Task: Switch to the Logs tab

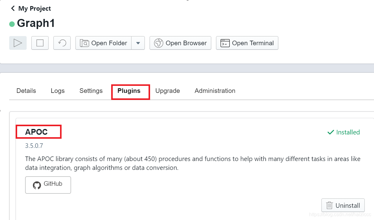Action: tap(58, 91)
